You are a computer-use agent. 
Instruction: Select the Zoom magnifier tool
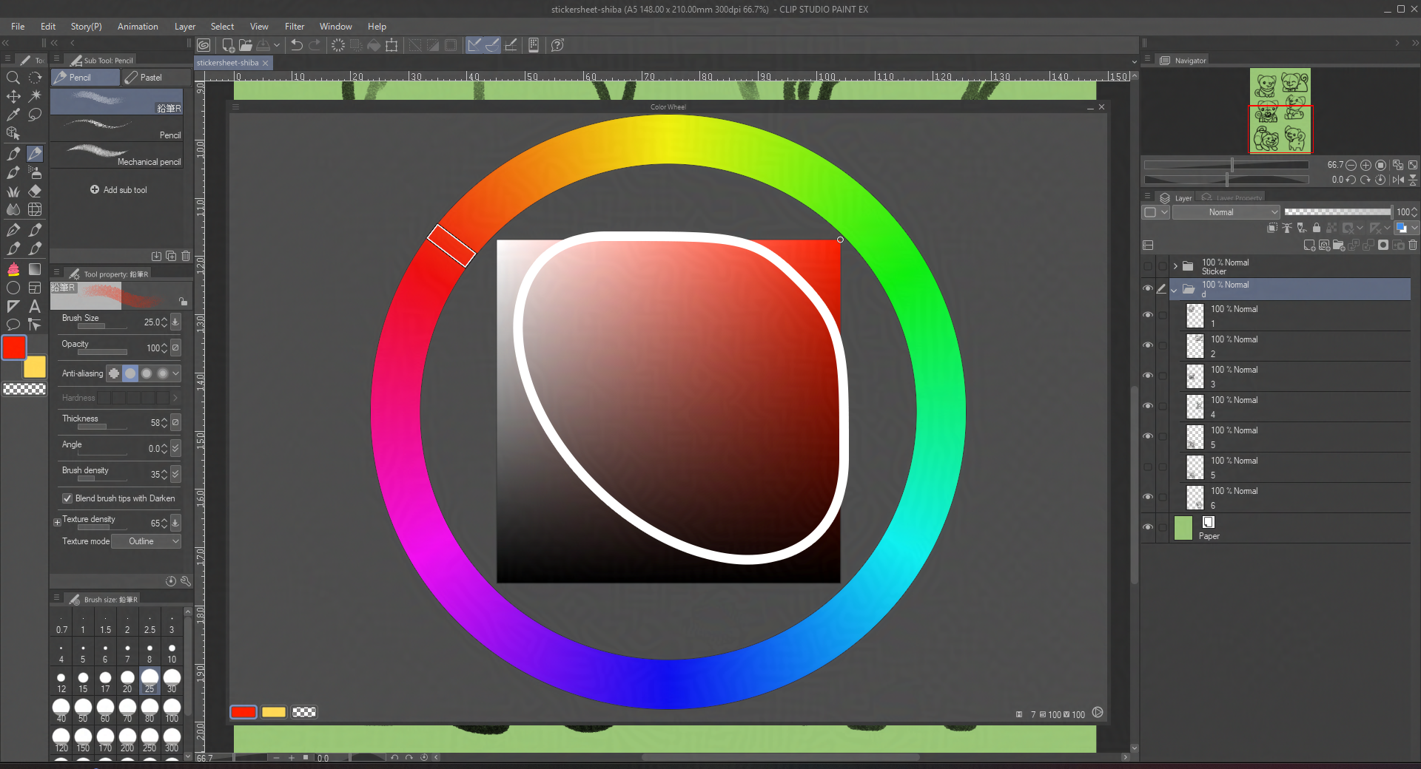(13, 78)
